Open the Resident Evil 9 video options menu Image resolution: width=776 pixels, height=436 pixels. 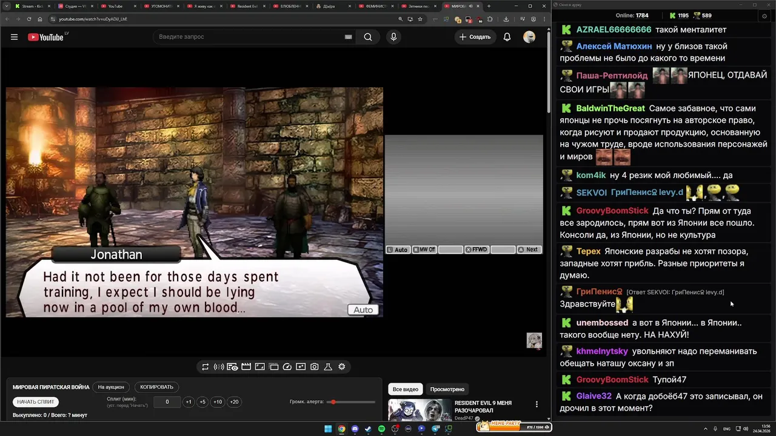tap(537, 405)
